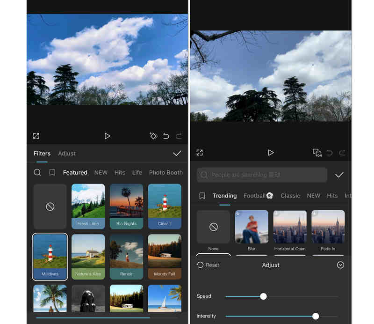The image size is (374, 324).
Task: Select NEW category in right screen
Action: tap(313, 196)
